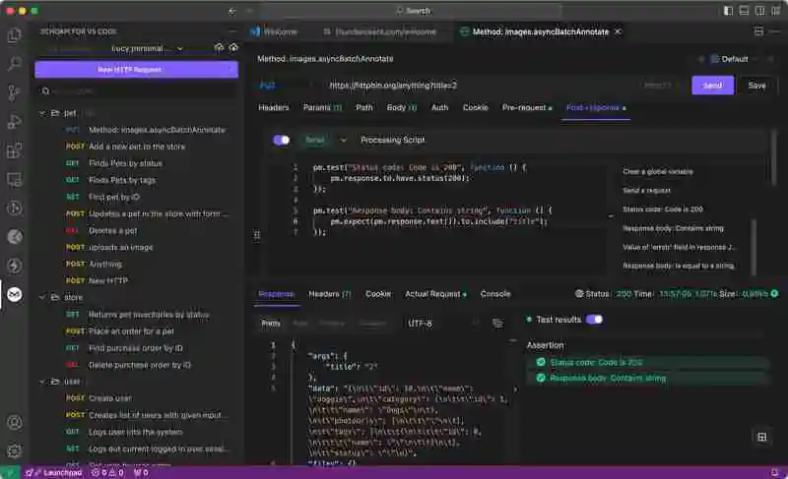Open the Default environment dropdown
The width and height of the screenshot is (788, 479).
pyautogui.click(x=734, y=59)
